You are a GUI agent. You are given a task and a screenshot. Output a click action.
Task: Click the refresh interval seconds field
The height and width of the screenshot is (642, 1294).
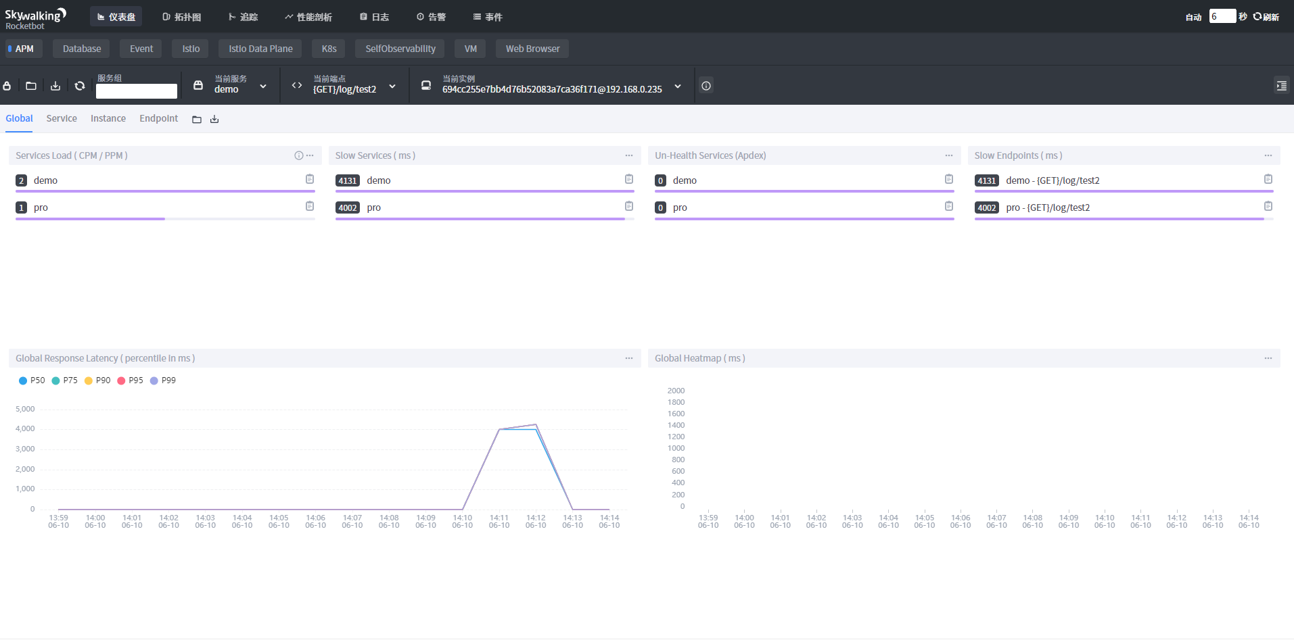tap(1222, 16)
